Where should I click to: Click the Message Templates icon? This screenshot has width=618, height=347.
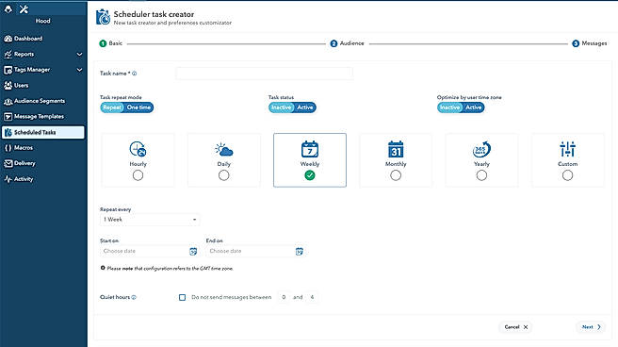tap(8, 117)
